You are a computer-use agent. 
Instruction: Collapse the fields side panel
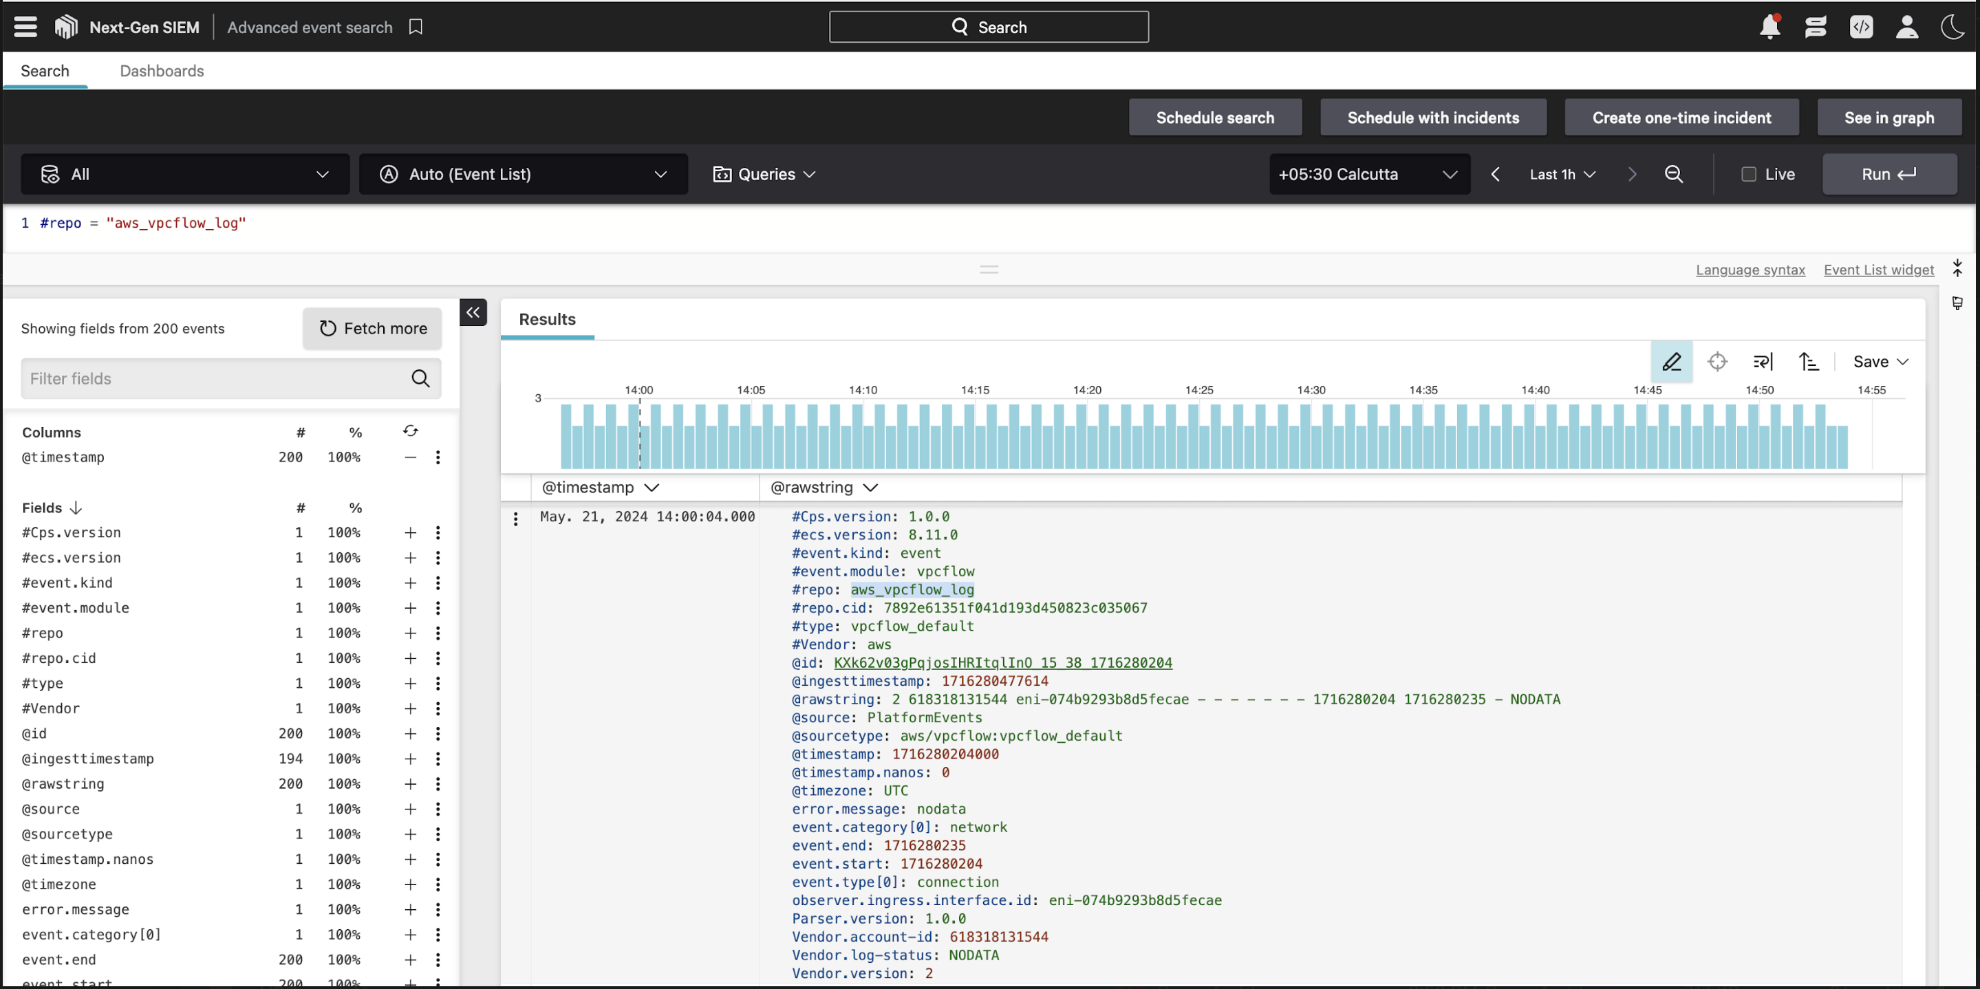point(473,312)
